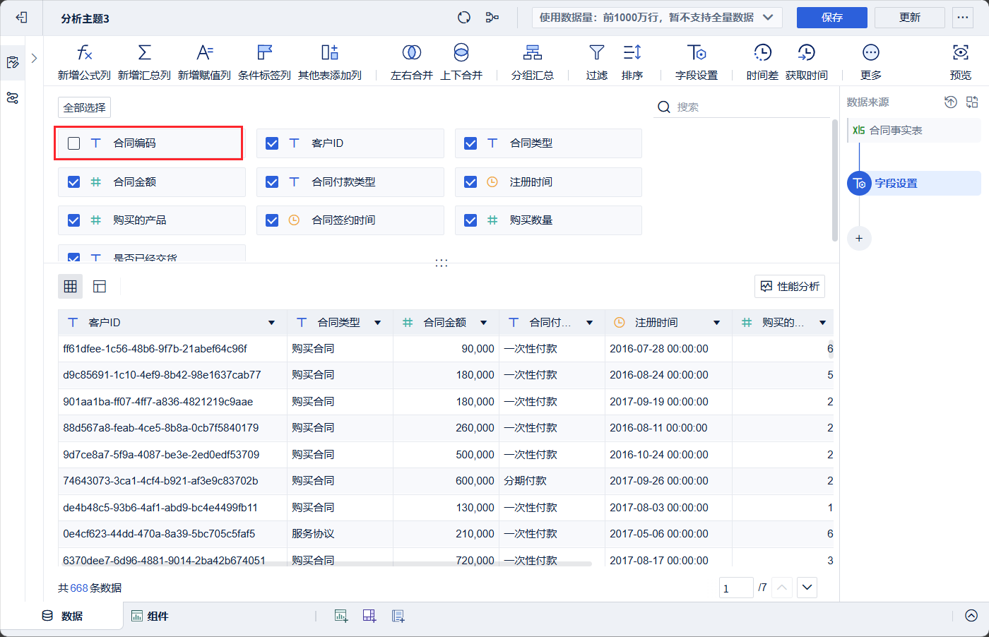Click the settings sliders icon in left sidebar
Screen dimensions: 989x637
(13, 98)
